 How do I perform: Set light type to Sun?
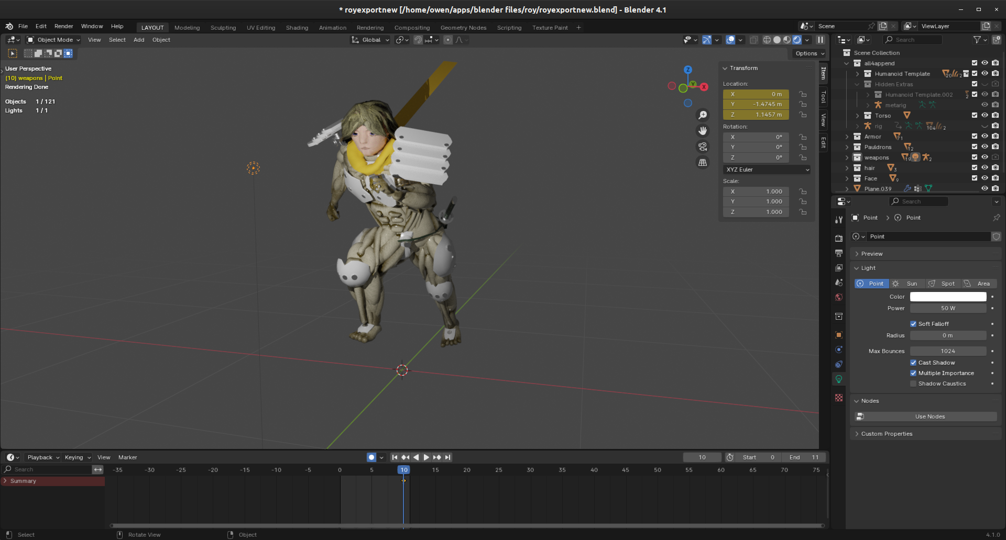click(x=907, y=284)
